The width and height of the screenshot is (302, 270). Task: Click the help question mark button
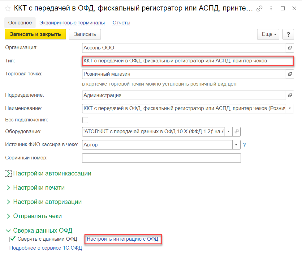[x=288, y=34]
